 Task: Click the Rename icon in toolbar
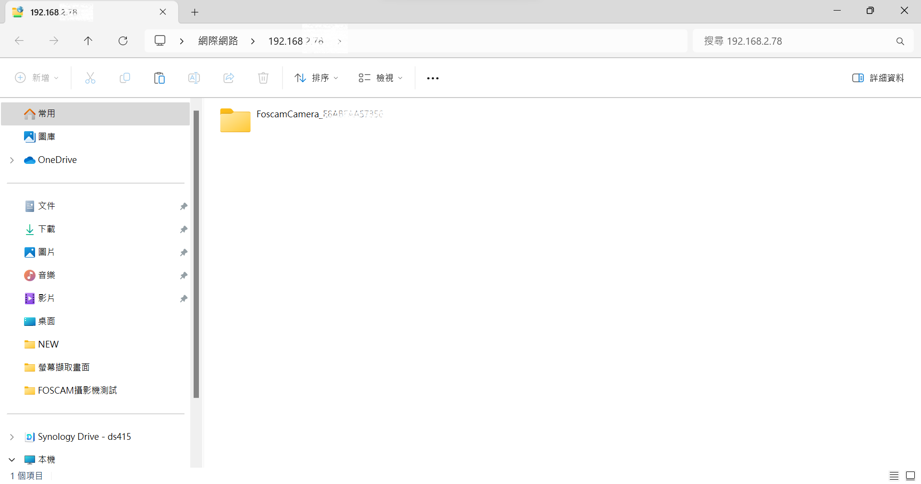point(194,78)
